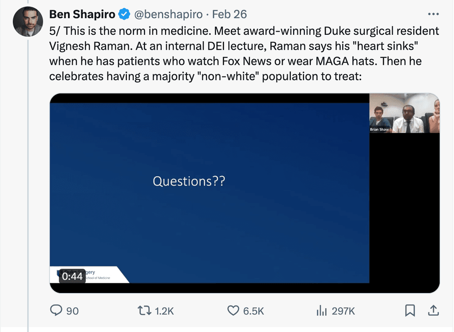
Task: Open the @benshapiro handle link
Action: pyautogui.click(x=168, y=14)
